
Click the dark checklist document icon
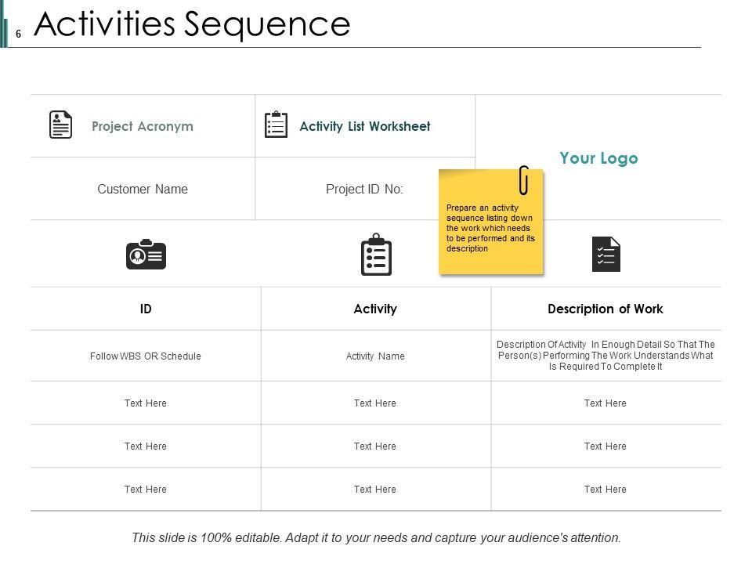point(606,255)
